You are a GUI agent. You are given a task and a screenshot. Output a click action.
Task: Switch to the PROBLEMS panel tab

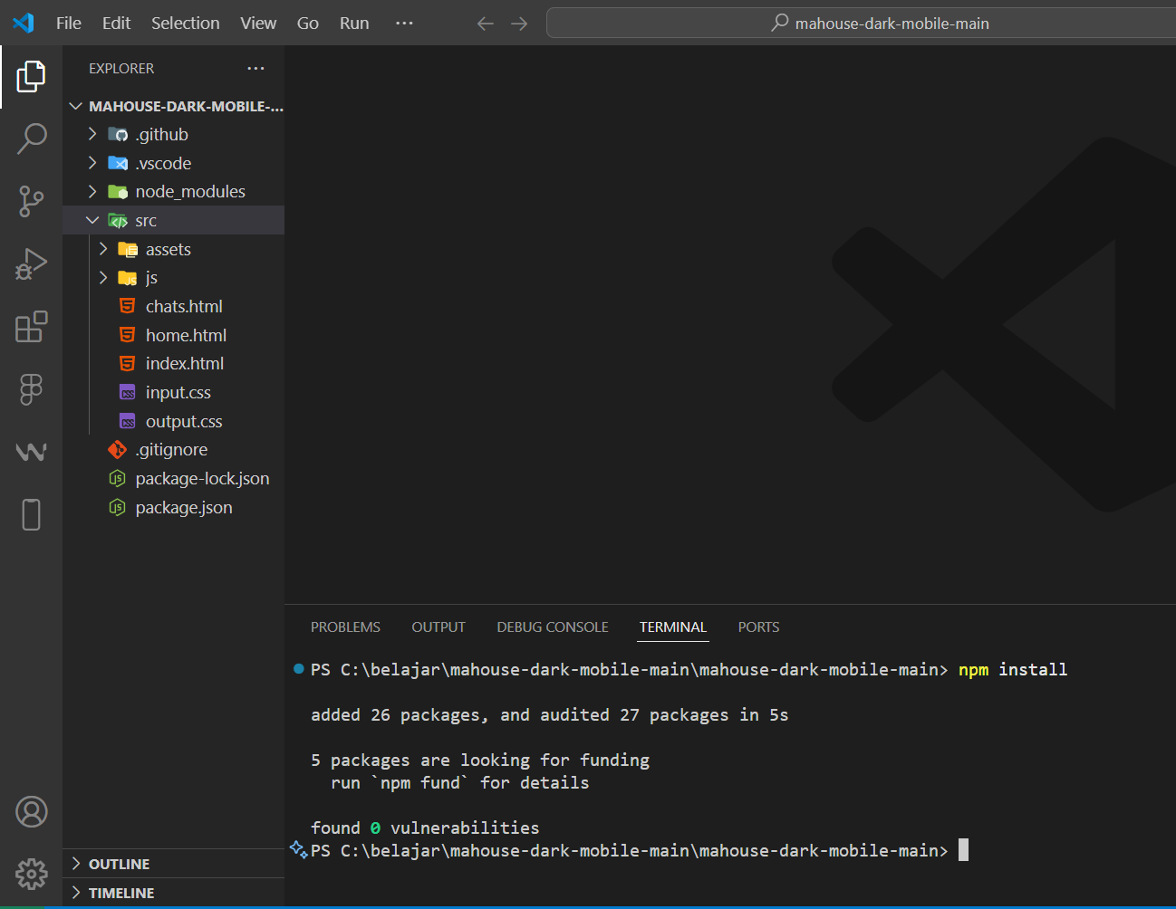click(345, 627)
